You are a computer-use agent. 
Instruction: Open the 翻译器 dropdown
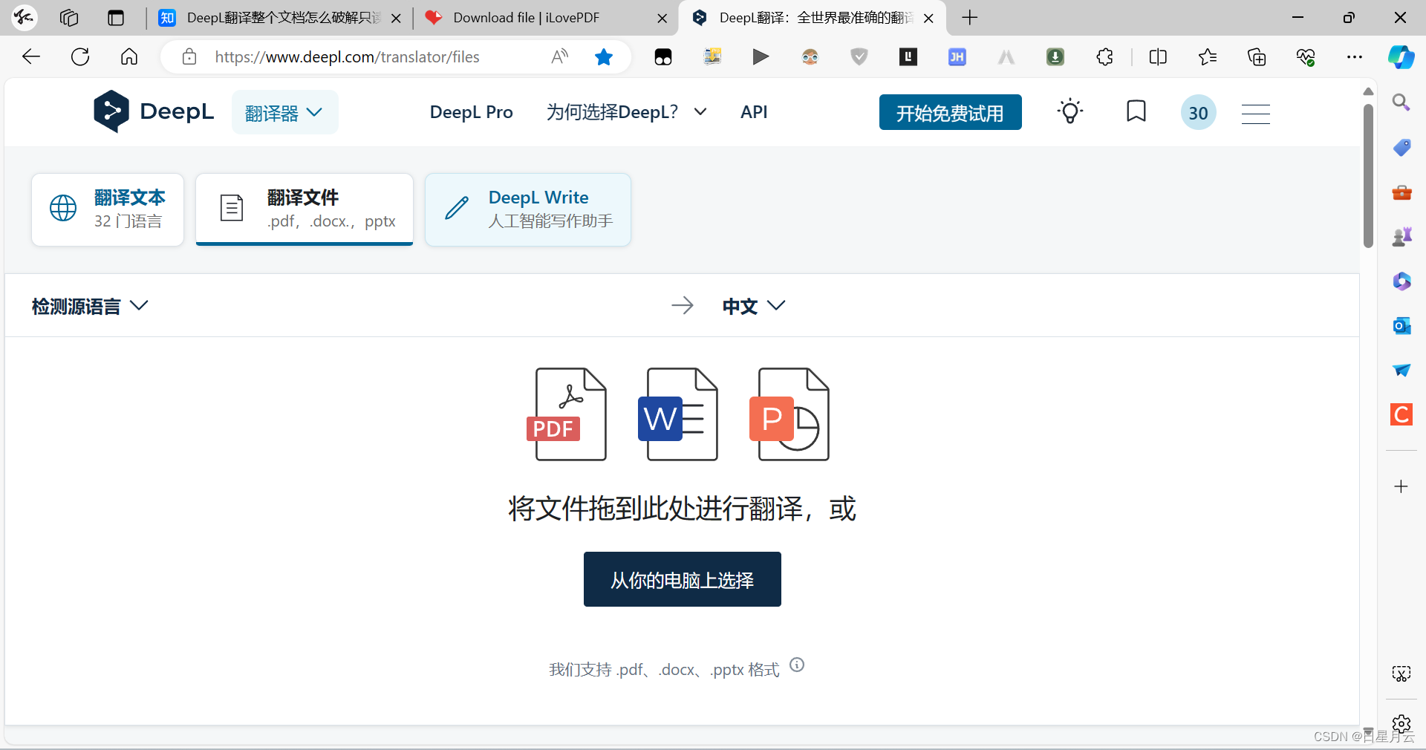click(284, 113)
